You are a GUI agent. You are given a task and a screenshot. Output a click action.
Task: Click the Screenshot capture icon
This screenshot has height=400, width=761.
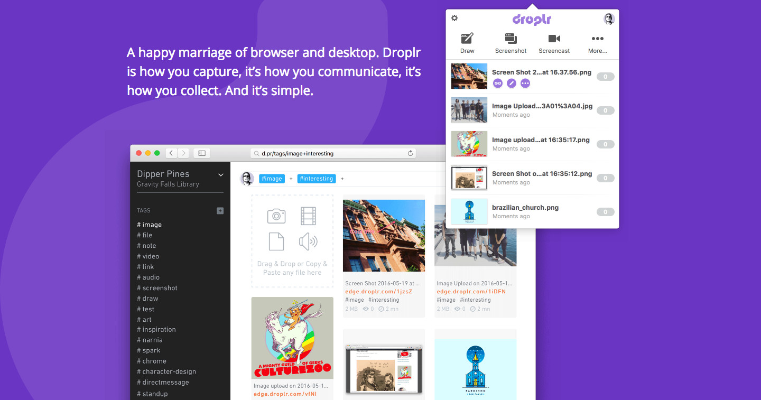tap(511, 43)
